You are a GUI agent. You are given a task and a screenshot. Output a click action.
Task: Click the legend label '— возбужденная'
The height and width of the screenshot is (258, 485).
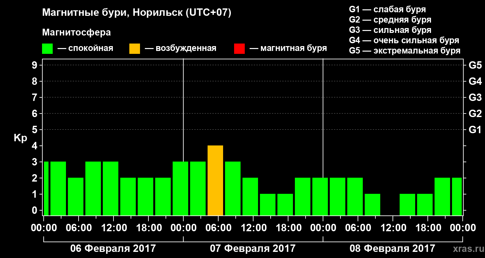pyautogui.click(x=180, y=49)
